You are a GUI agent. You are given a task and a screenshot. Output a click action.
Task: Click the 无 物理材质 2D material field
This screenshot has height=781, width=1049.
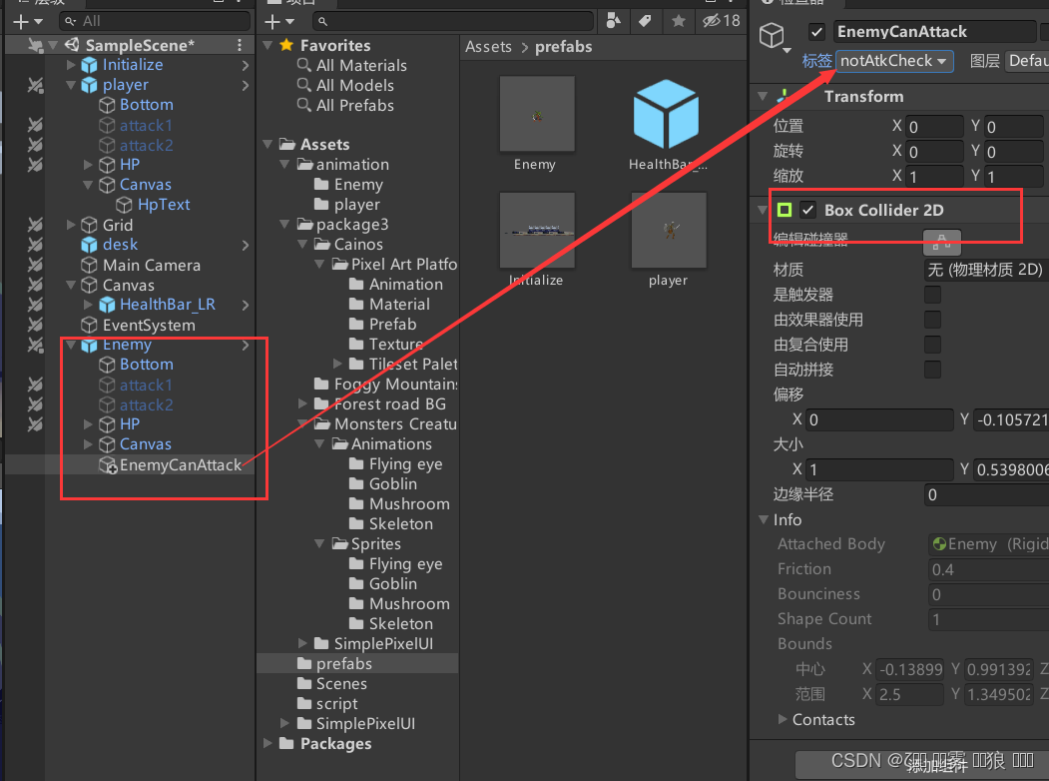click(983, 269)
